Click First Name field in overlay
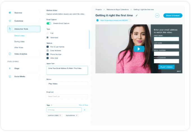 click(166, 39)
